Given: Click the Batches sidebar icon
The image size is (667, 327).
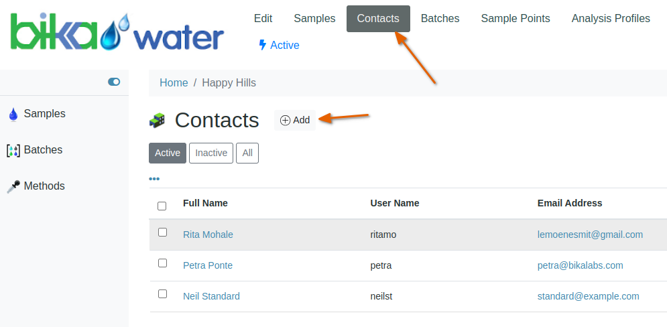Looking at the screenshot, I should (x=13, y=151).
